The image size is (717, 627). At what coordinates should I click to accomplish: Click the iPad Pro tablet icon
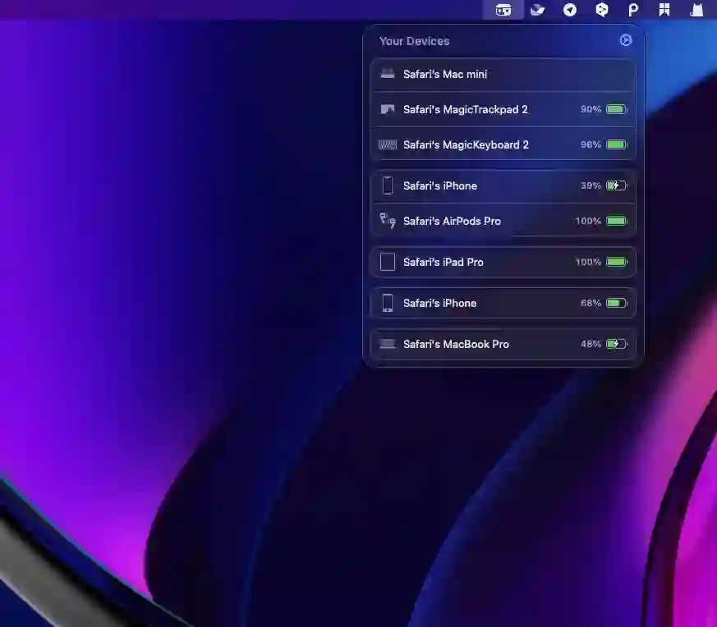[x=388, y=262]
